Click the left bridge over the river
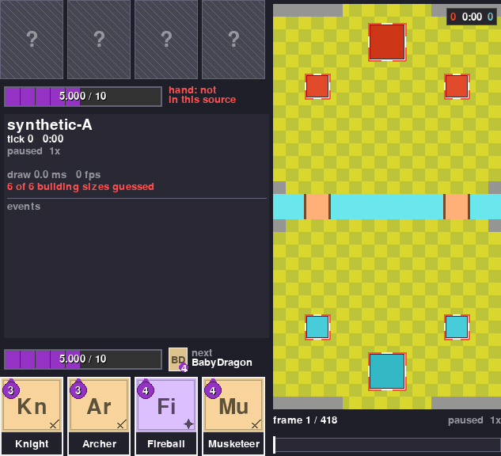501x456 pixels. pos(317,207)
